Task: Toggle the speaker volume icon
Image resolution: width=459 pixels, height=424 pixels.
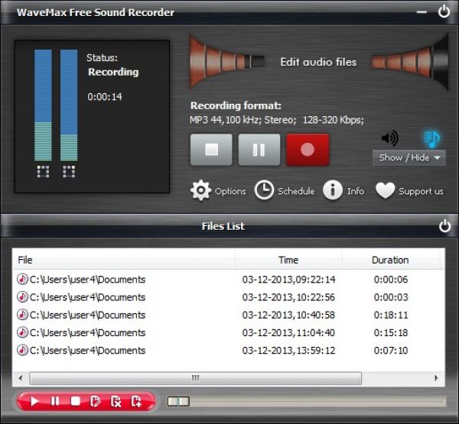Action: 390,138
